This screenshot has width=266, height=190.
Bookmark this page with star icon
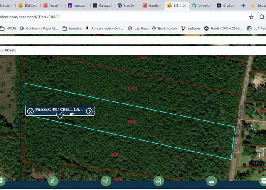[x=251, y=17]
